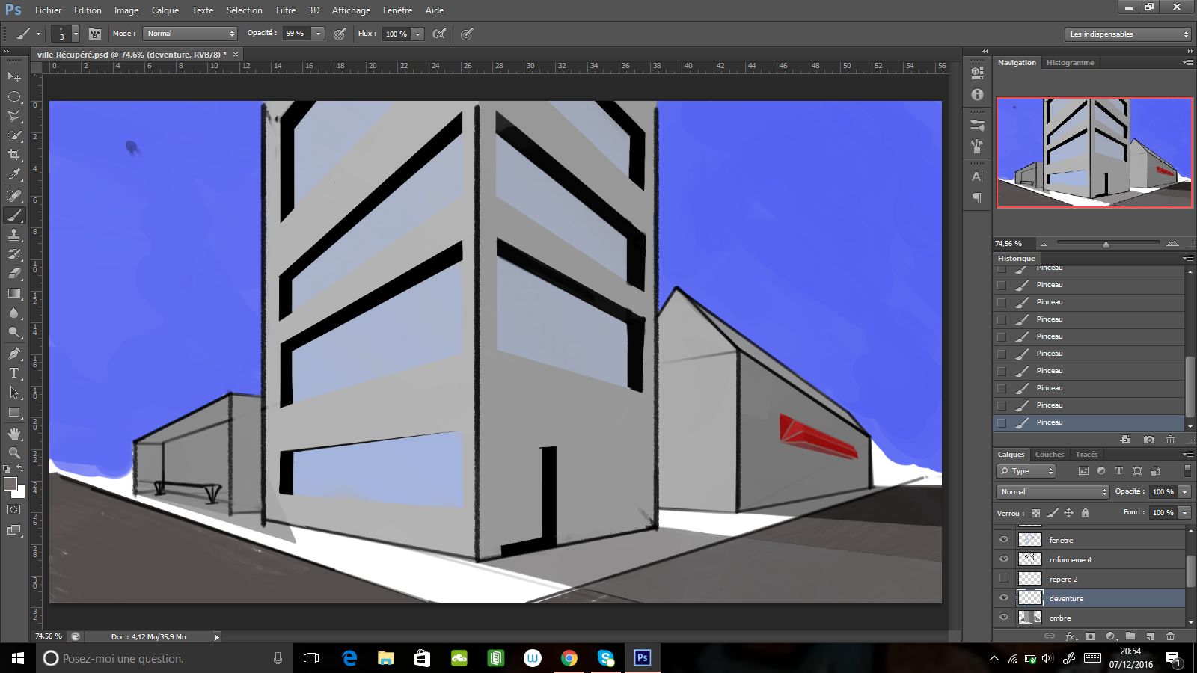Viewport: 1197px width, 673px height.
Task: Lock all attributes with padlock icon
Action: point(1086,513)
